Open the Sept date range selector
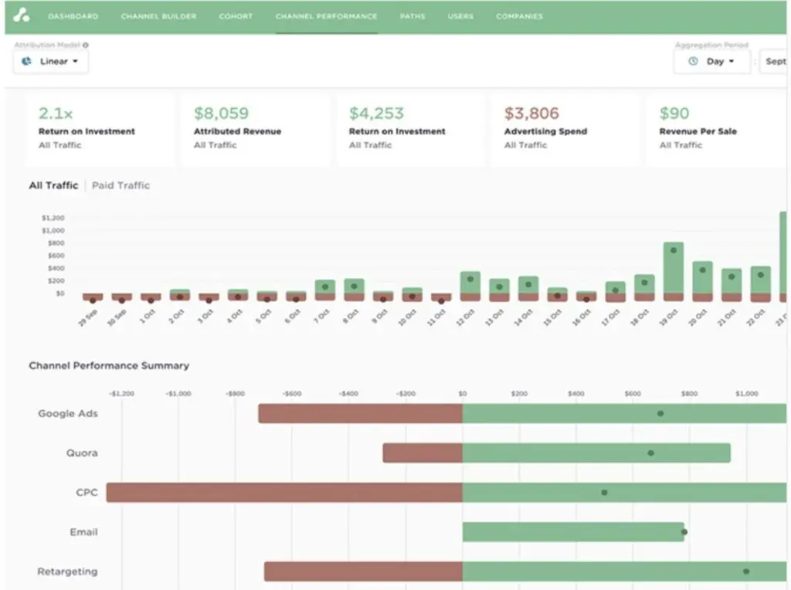 (x=773, y=62)
